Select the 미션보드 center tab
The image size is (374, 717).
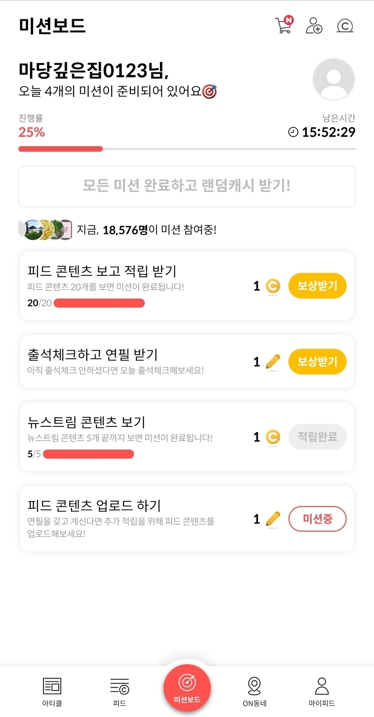(187, 688)
